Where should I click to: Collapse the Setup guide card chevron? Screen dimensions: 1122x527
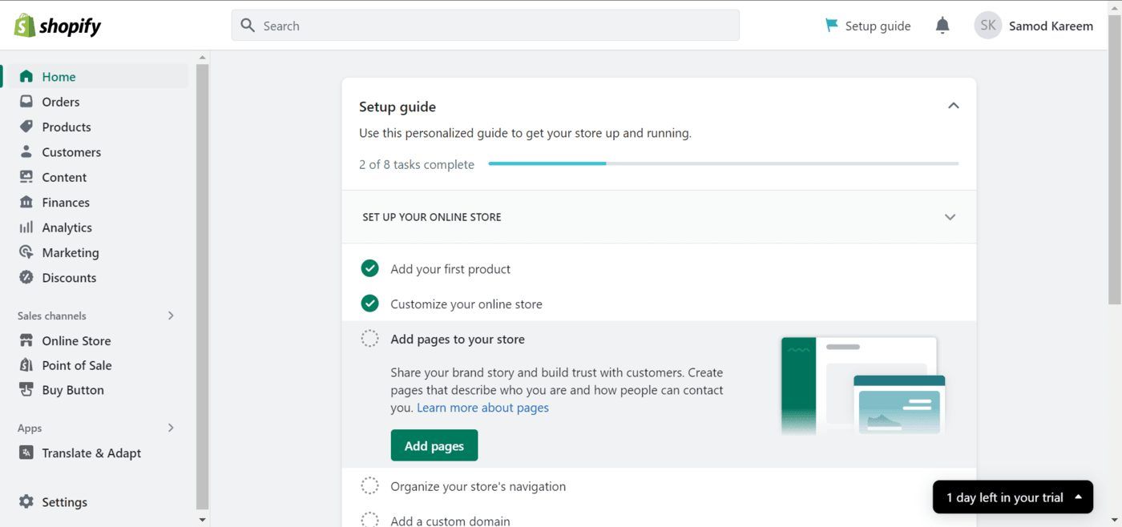[953, 106]
